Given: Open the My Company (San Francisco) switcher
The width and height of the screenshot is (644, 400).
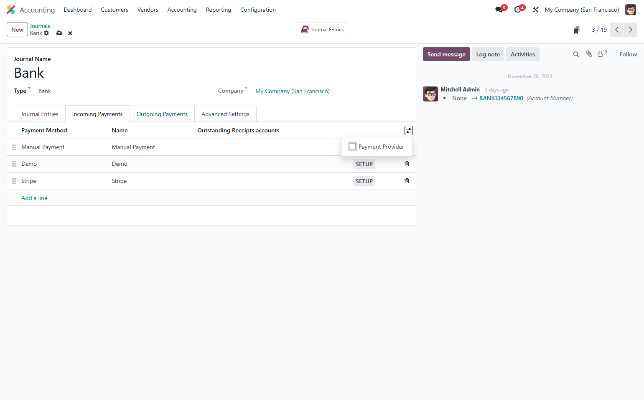Looking at the screenshot, I should coord(581,10).
